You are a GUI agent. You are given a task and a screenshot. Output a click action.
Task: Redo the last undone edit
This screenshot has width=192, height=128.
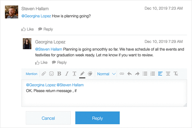(x=137, y=74)
